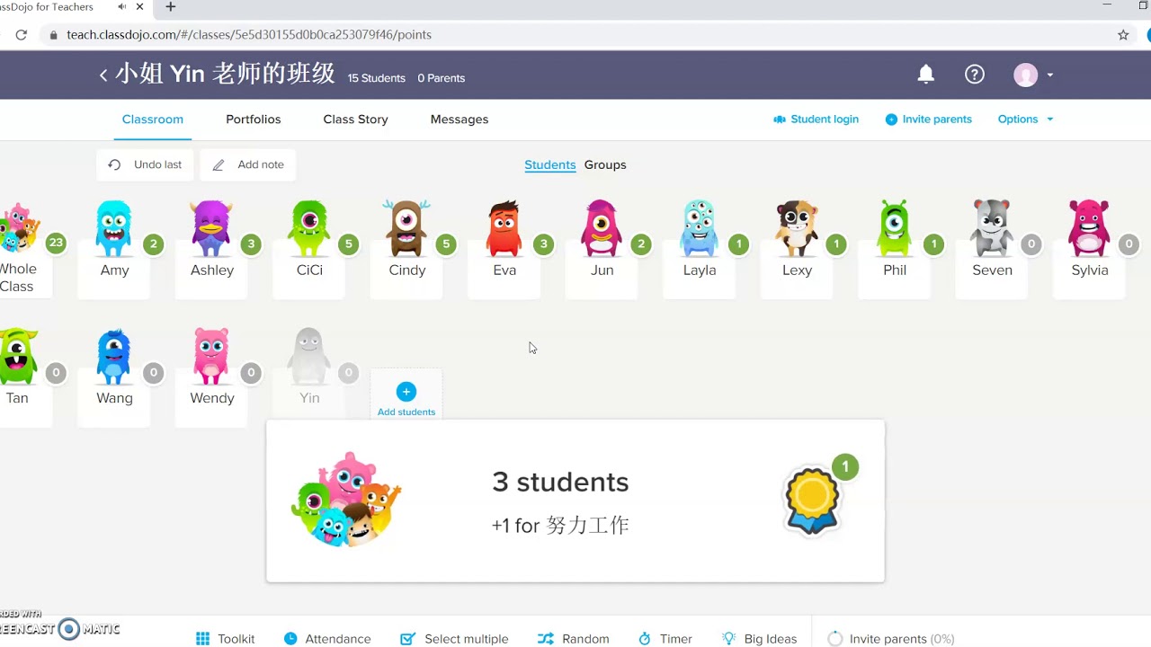Select Ashley's purple monster avatar
Image resolution: width=1151 pixels, height=647 pixels.
click(x=211, y=228)
